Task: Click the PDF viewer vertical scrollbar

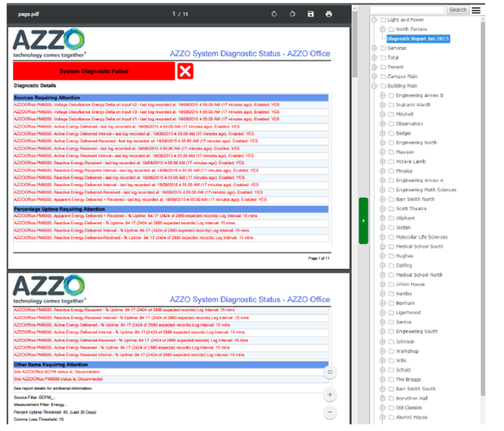Action: click(355, 44)
